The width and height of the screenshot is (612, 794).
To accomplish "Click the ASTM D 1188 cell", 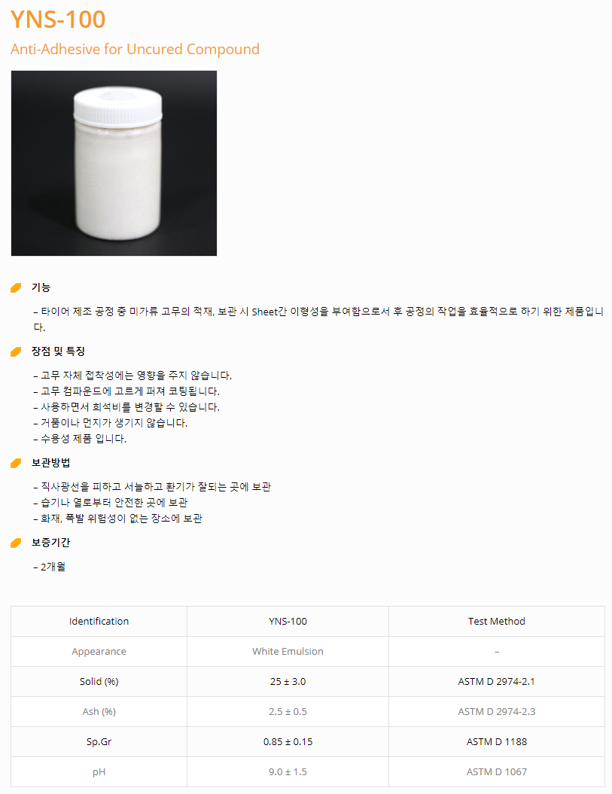I will [496, 742].
